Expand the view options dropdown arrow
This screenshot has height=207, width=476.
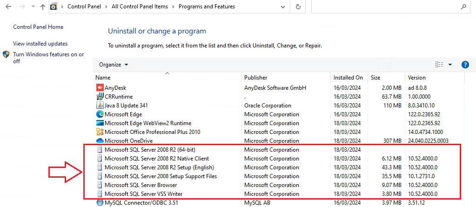450,65
